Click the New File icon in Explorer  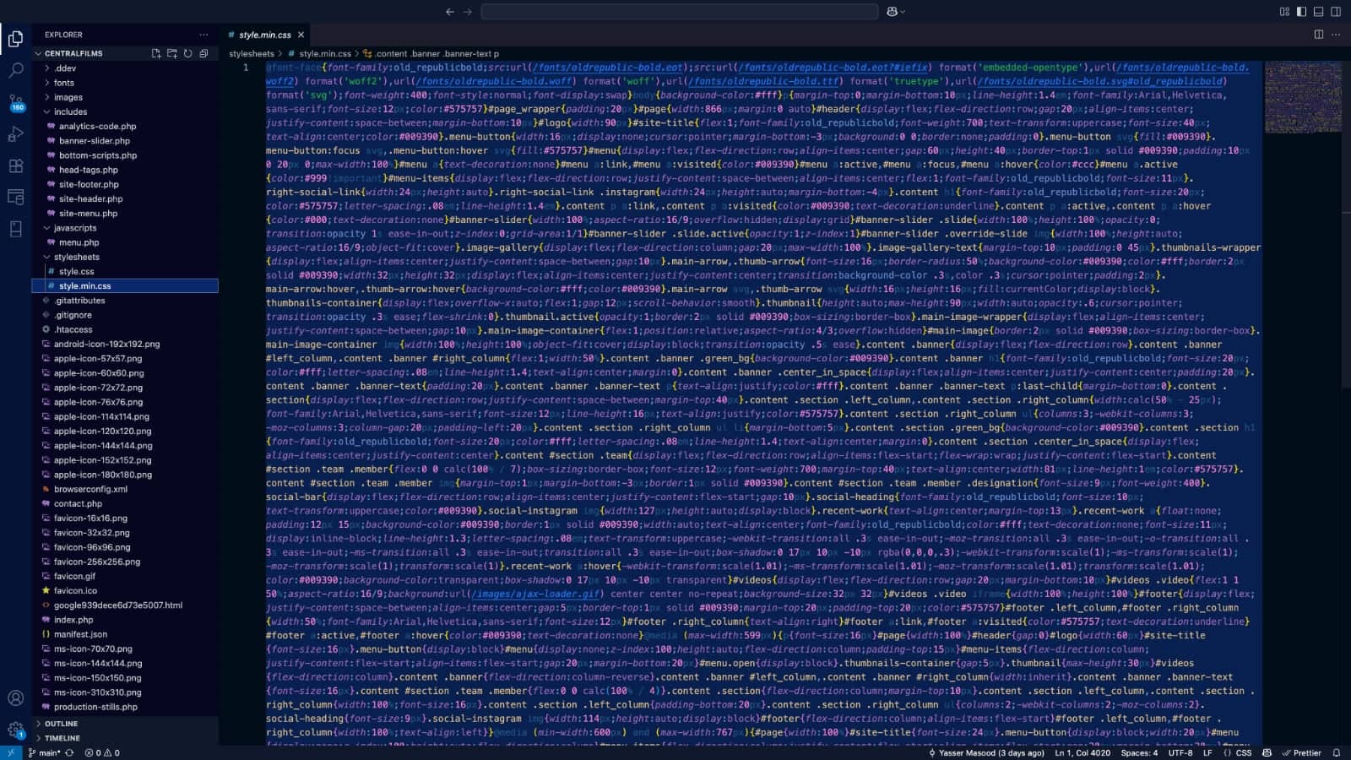click(x=156, y=53)
